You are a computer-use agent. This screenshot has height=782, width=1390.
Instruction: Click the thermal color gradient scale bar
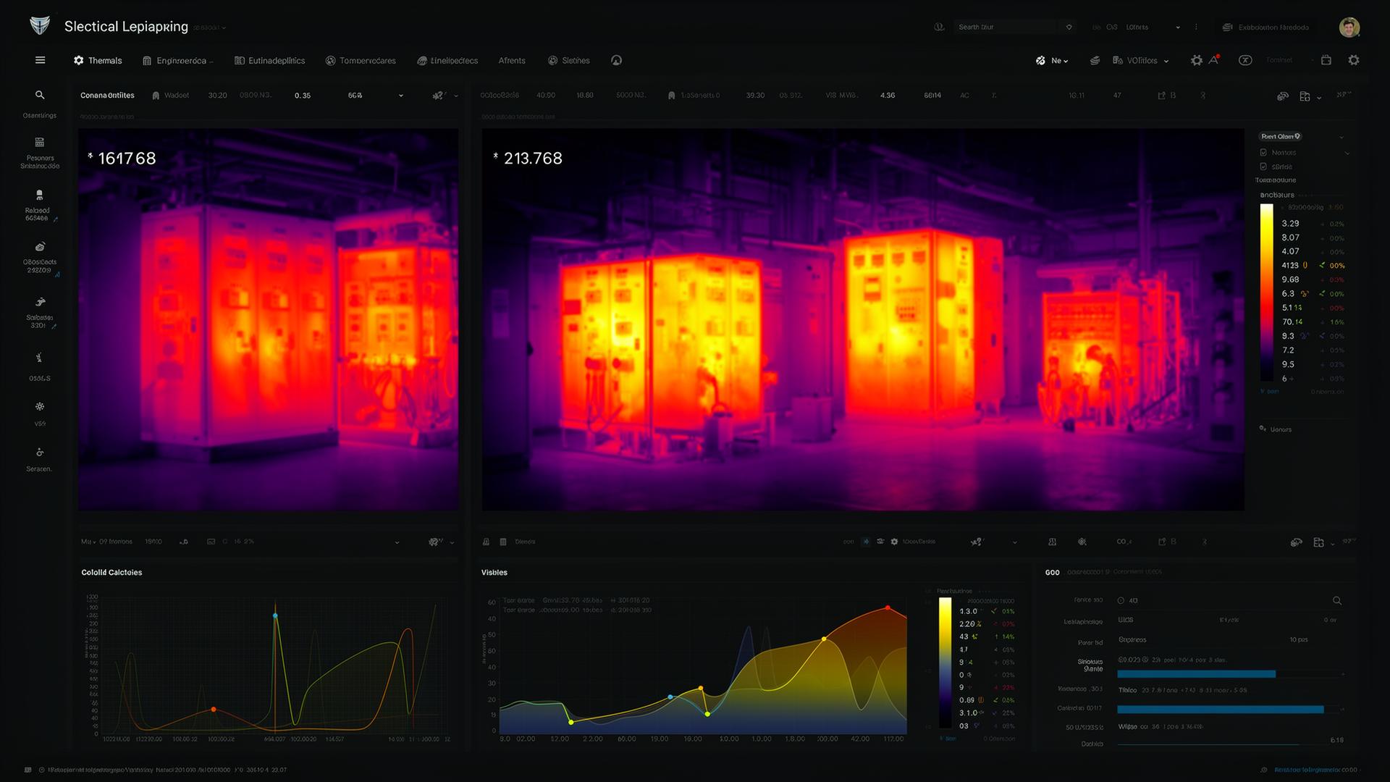(x=1266, y=292)
